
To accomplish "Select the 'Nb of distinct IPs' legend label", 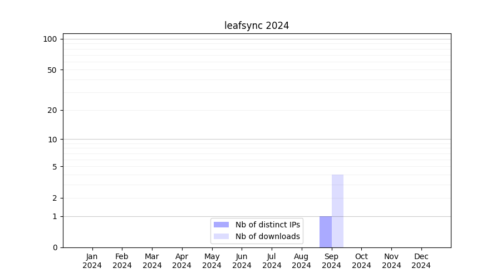I will click(267, 225).
